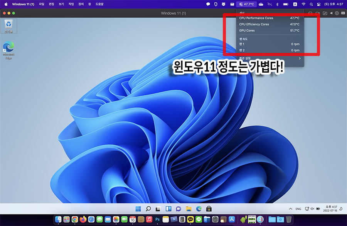Open OneDrive cloud icon in menu bar
The height and width of the screenshot is (226, 347).
[261, 4]
